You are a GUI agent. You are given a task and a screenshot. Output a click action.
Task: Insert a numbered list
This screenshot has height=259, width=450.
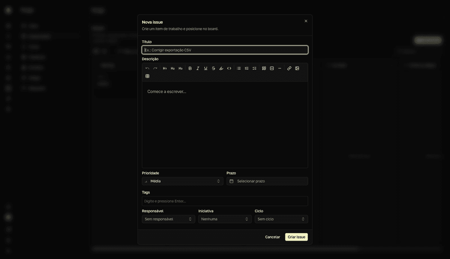pyautogui.click(x=247, y=68)
